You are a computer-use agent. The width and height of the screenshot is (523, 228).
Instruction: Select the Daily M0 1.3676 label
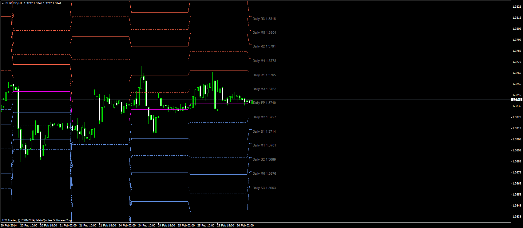264,173
